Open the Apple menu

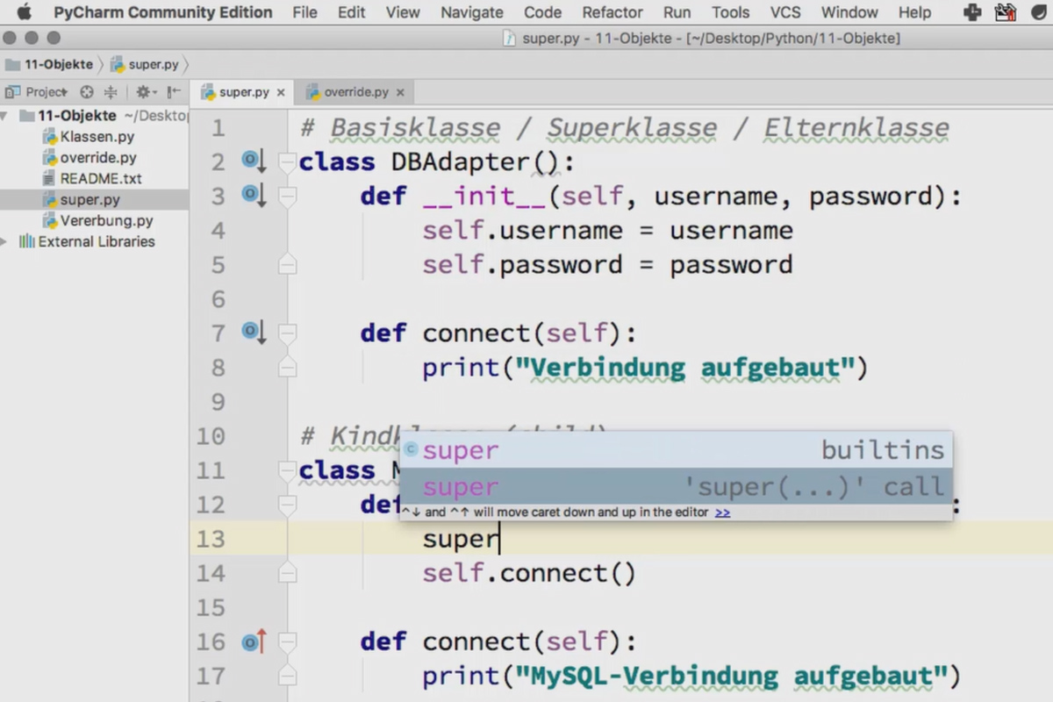(x=24, y=12)
